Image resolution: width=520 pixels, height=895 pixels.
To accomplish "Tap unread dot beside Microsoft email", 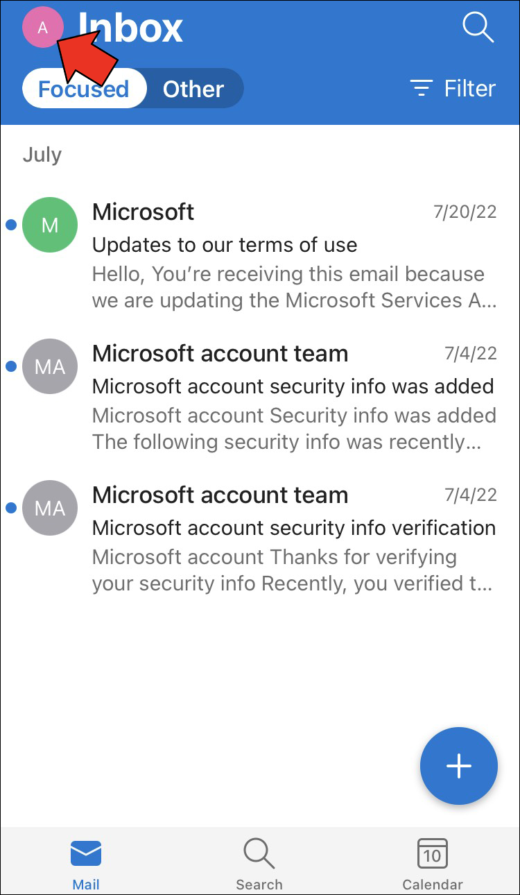I will 10,225.
